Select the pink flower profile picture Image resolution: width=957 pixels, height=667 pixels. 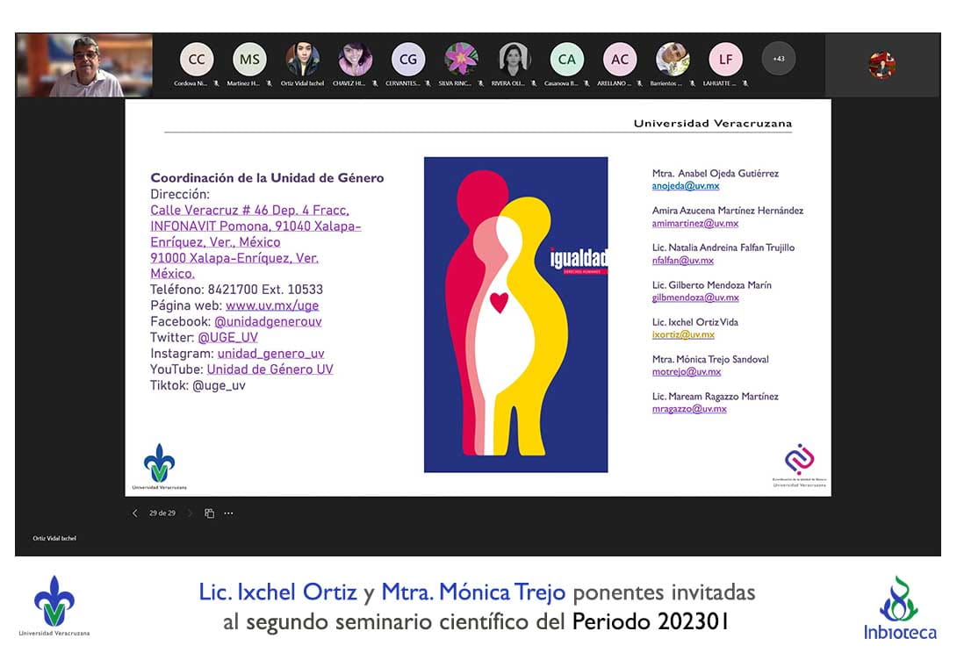click(461, 59)
